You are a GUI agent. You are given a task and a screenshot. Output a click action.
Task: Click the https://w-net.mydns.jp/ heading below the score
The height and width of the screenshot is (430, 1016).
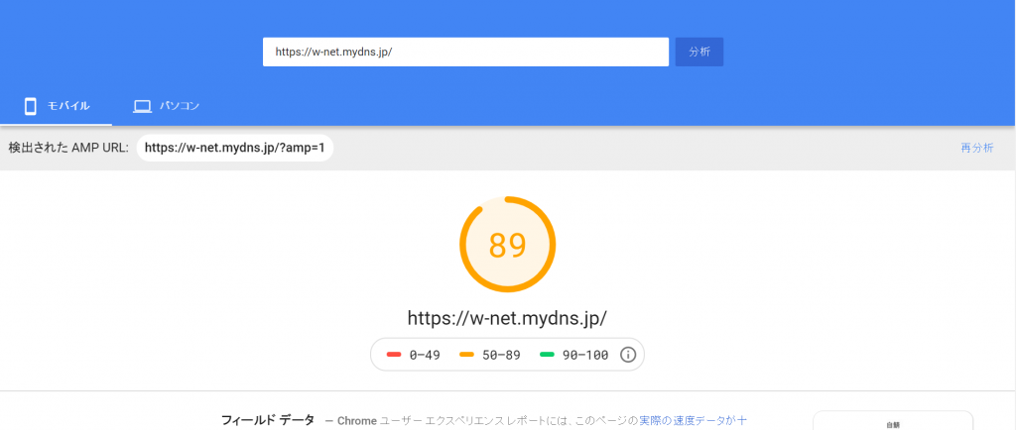coord(507,318)
